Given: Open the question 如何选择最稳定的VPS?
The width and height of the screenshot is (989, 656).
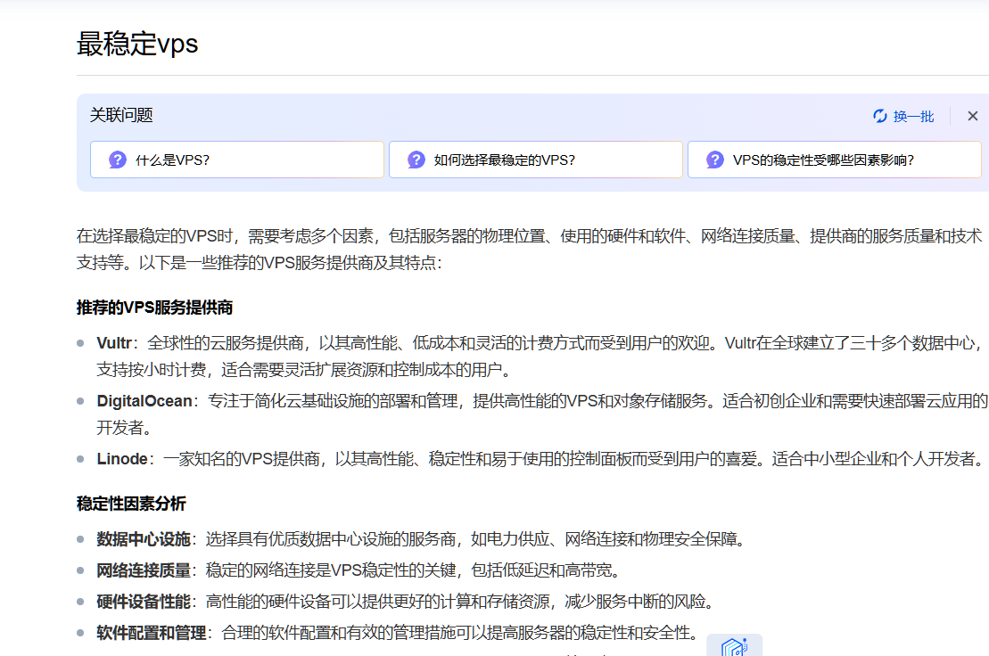Looking at the screenshot, I should pyautogui.click(x=535, y=160).
